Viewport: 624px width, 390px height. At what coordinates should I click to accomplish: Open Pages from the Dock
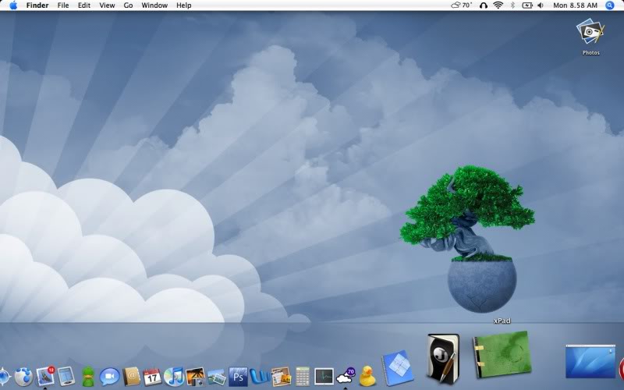281,377
